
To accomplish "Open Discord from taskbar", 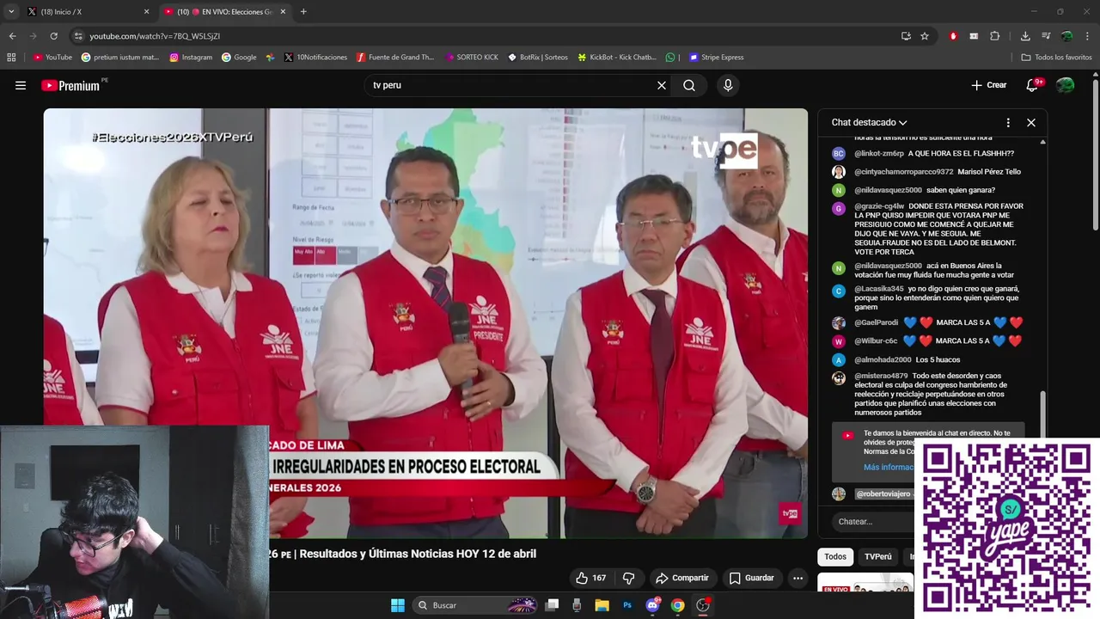I will (652, 605).
